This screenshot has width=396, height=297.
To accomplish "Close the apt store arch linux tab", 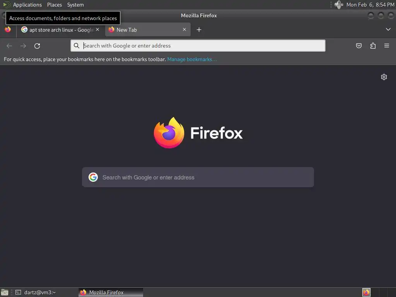I will tap(97, 29).
